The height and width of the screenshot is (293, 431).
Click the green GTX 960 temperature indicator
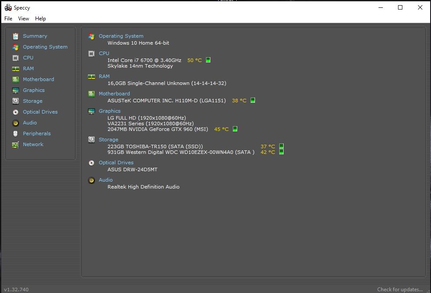[235, 129]
